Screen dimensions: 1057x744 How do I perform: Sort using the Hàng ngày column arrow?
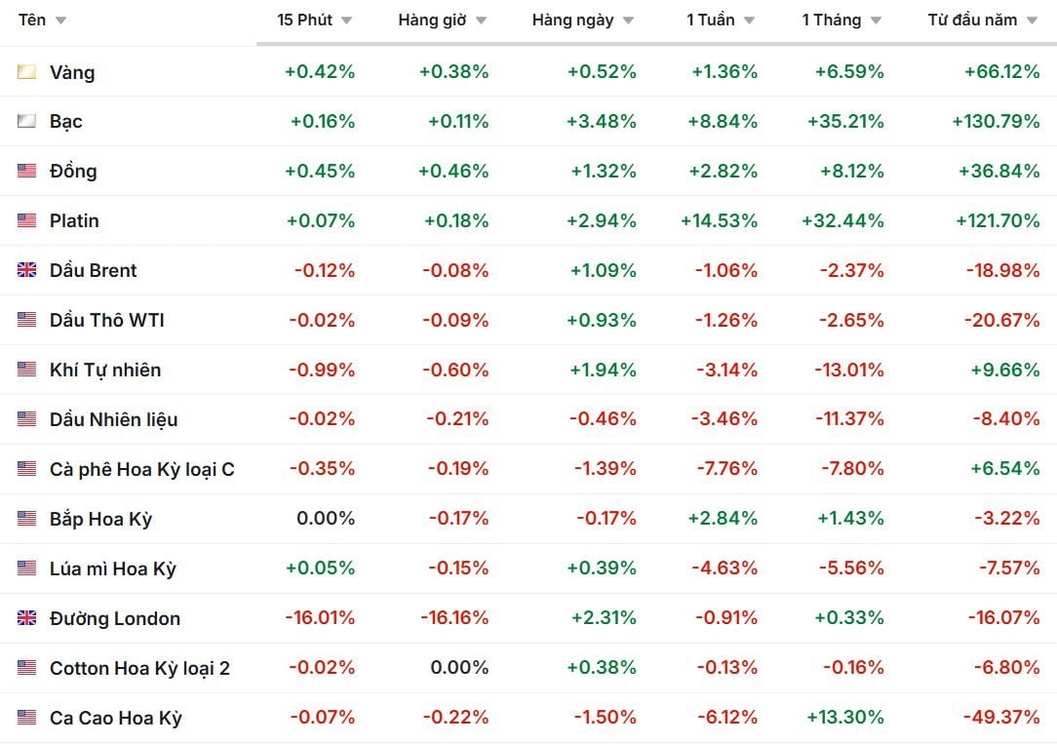628,20
